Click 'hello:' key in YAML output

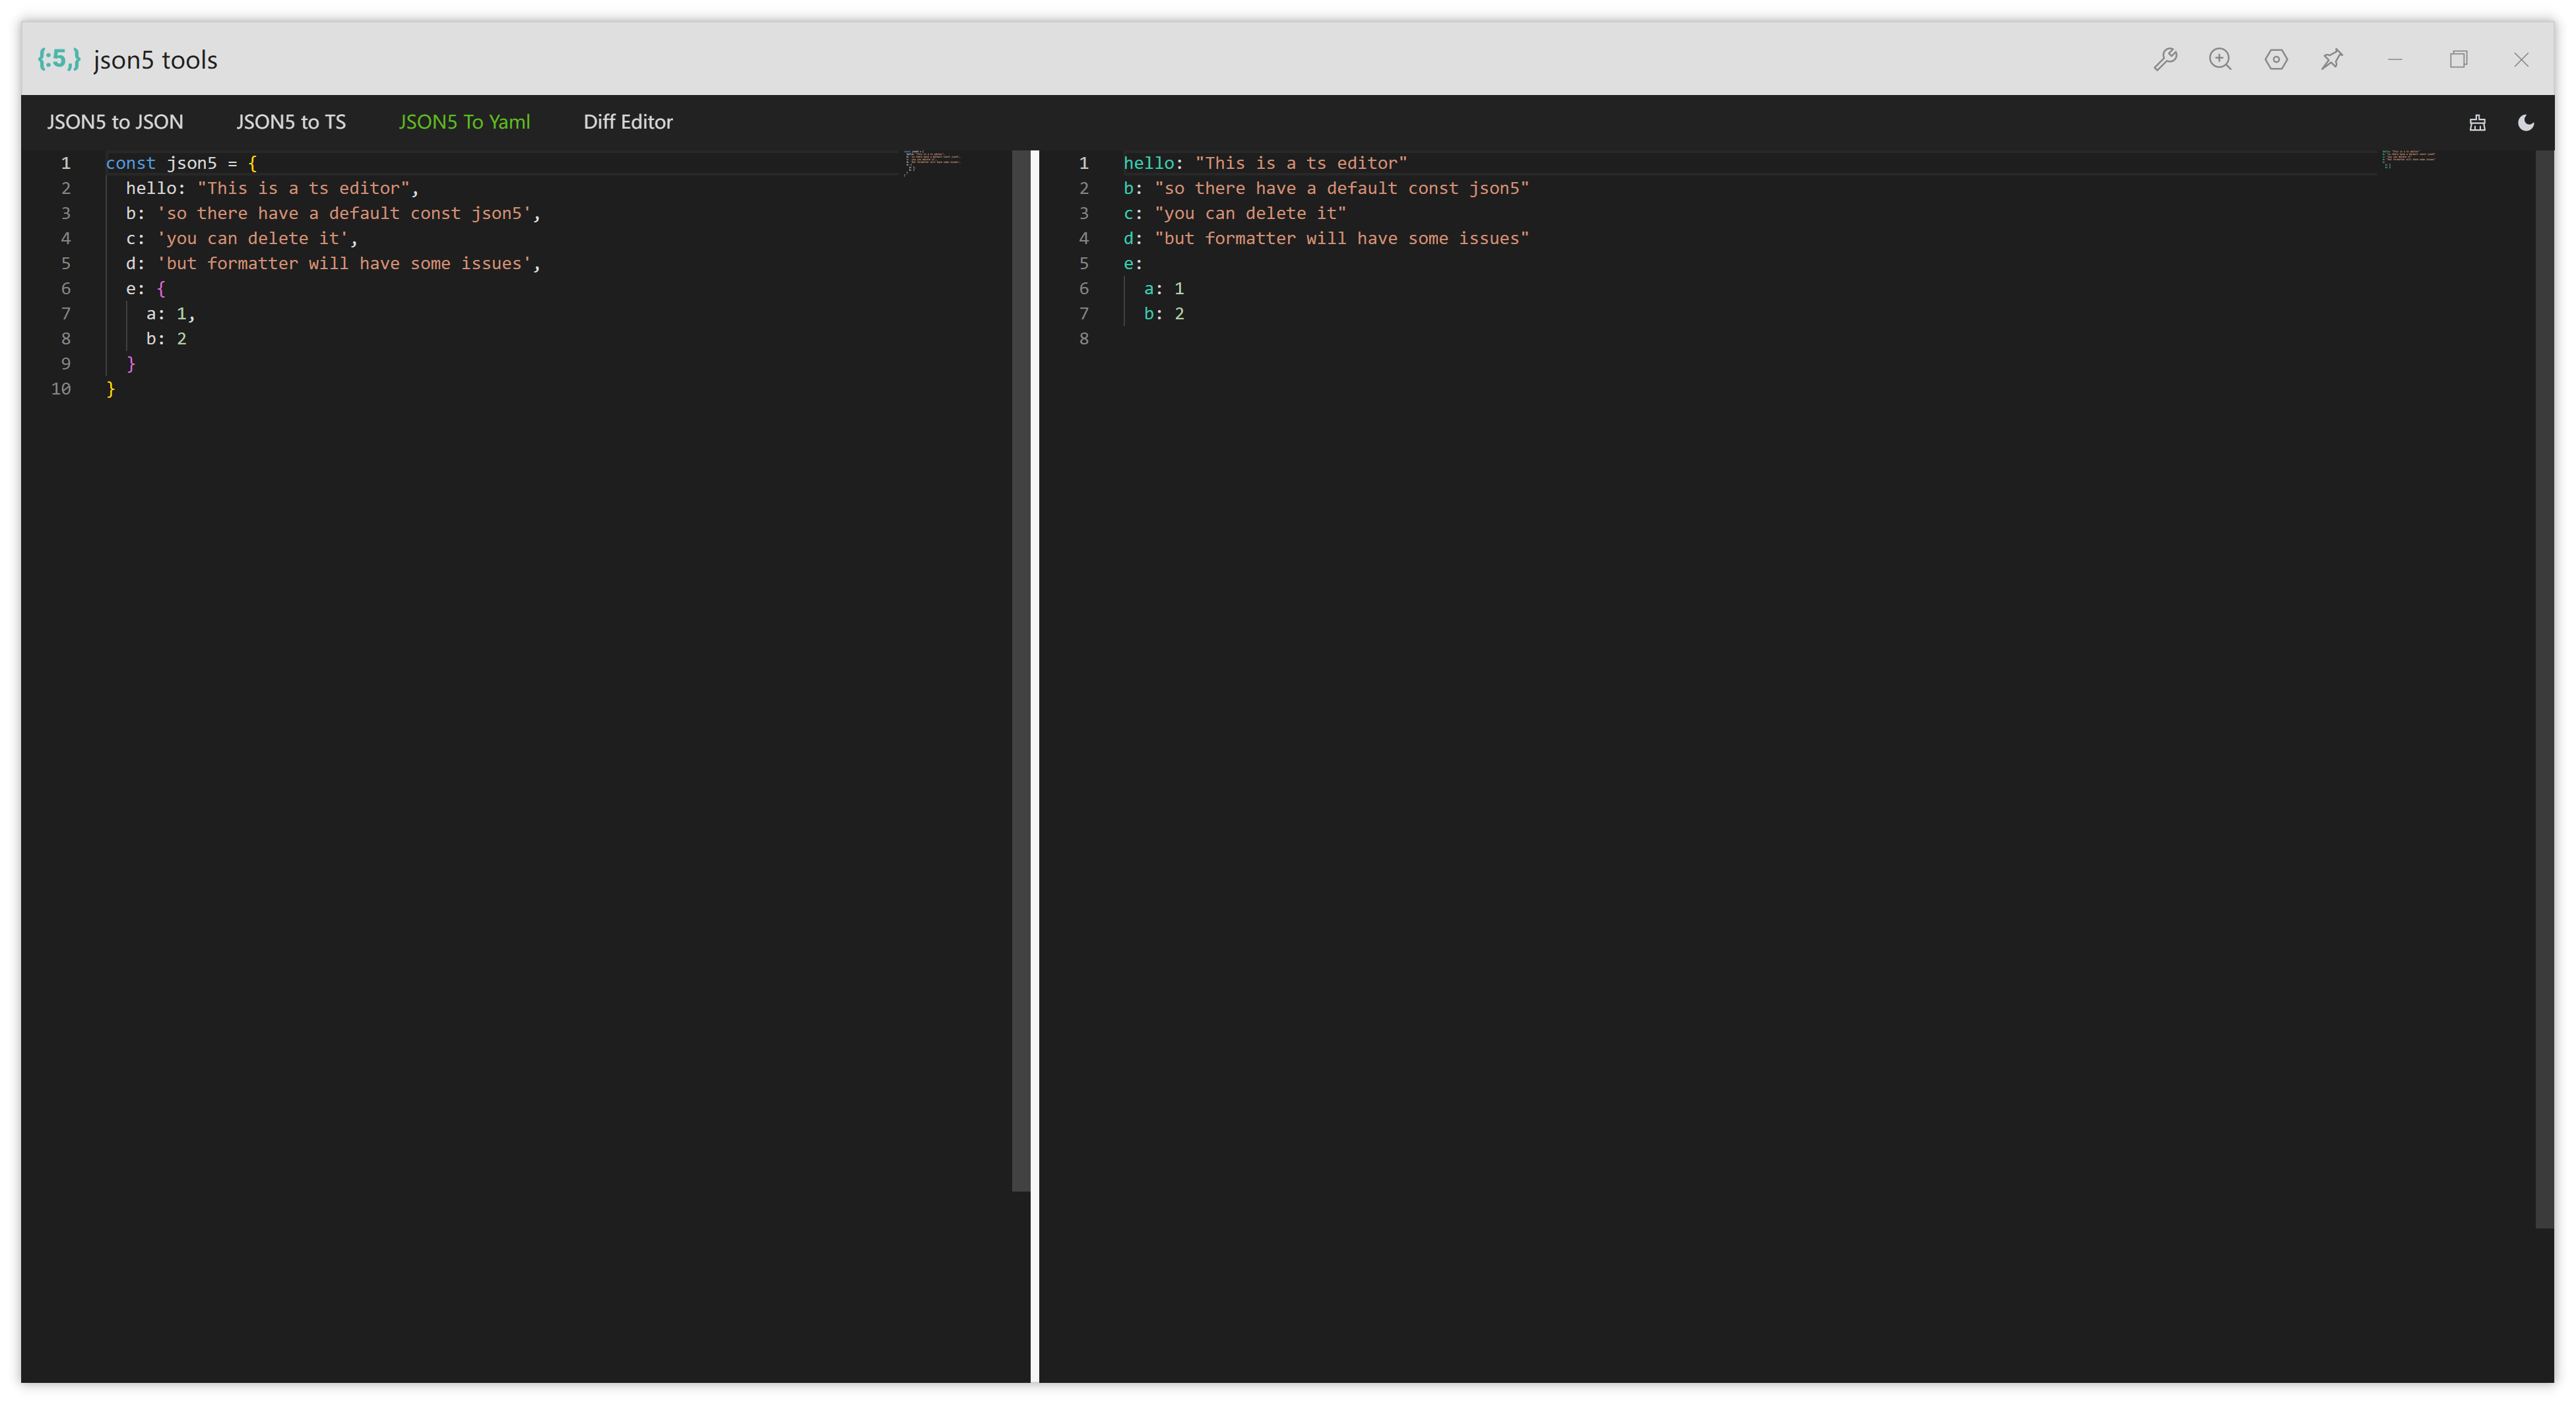(x=1153, y=163)
